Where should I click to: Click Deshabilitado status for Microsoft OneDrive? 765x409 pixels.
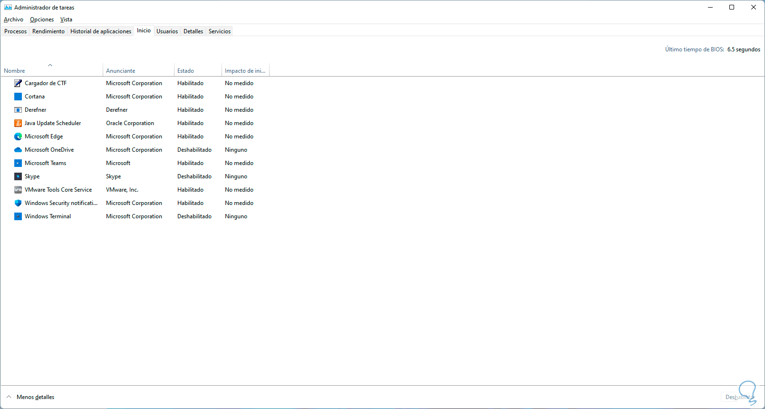194,150
